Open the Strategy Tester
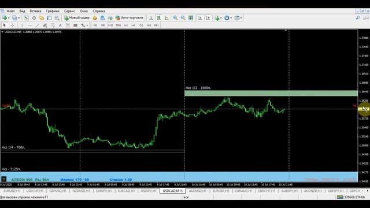This screenshot has height=208, width=370. pos(57,18)
